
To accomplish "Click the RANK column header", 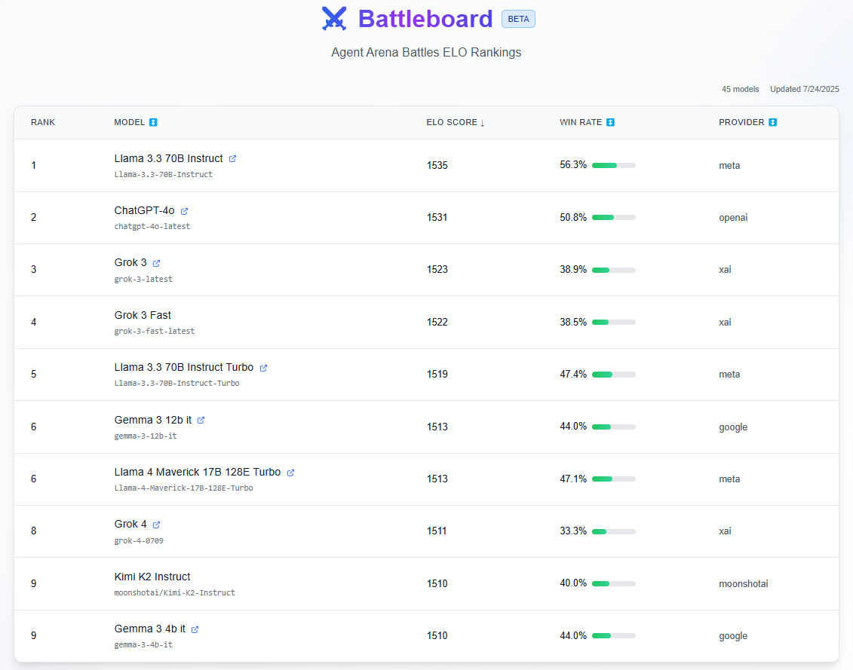I will click(43, 122).
